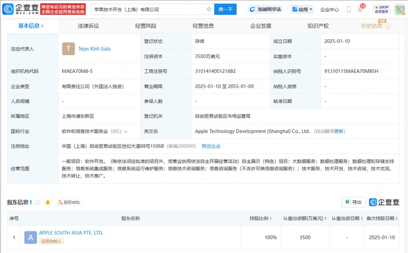Click 附近企业 nearby companies link
The width and height of the screenshot is (408, 253).
[x=211, y=146]
